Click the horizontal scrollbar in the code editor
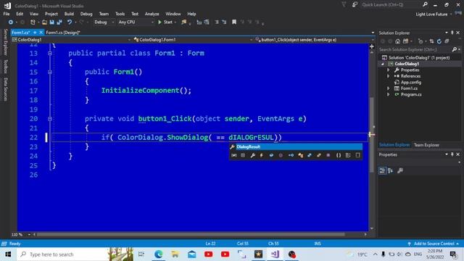This screenshot has height=261, width=464. [191, 234]
